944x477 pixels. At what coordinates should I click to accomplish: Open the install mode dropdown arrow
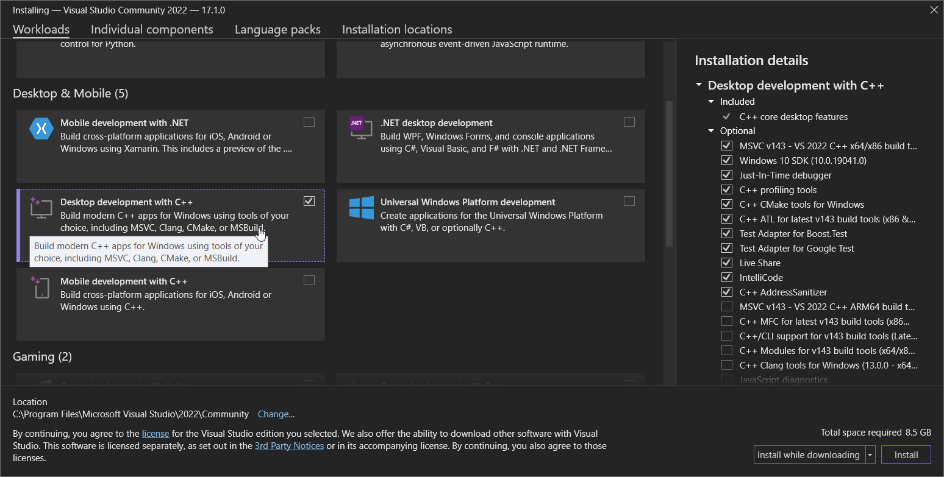coord(870,455)
